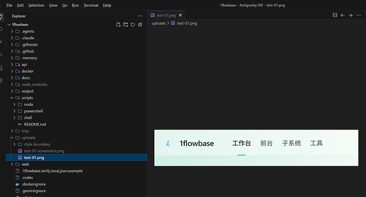The image size is (366, 197).
Task: Navigate back with the left arrow
Action: 343,15
